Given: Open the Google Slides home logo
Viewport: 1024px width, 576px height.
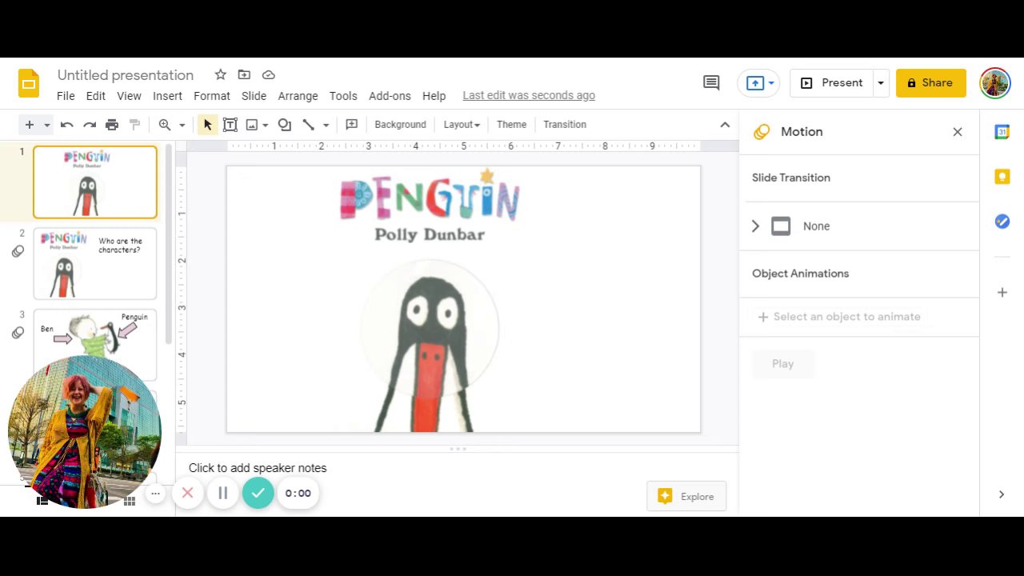Looking at the screenshot, I should point(29,83).
